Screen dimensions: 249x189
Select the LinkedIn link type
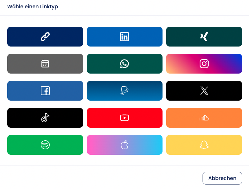125,36
